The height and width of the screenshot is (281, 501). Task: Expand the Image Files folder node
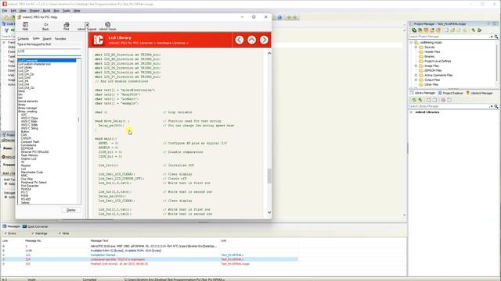[x=416, y=66]
